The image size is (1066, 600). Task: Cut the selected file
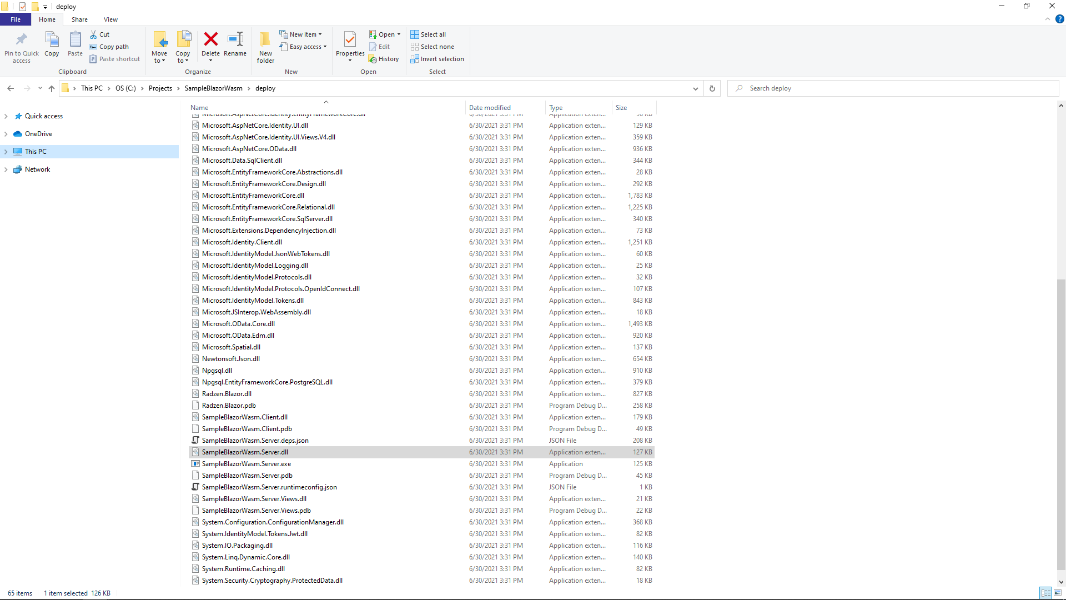point(100,34)
